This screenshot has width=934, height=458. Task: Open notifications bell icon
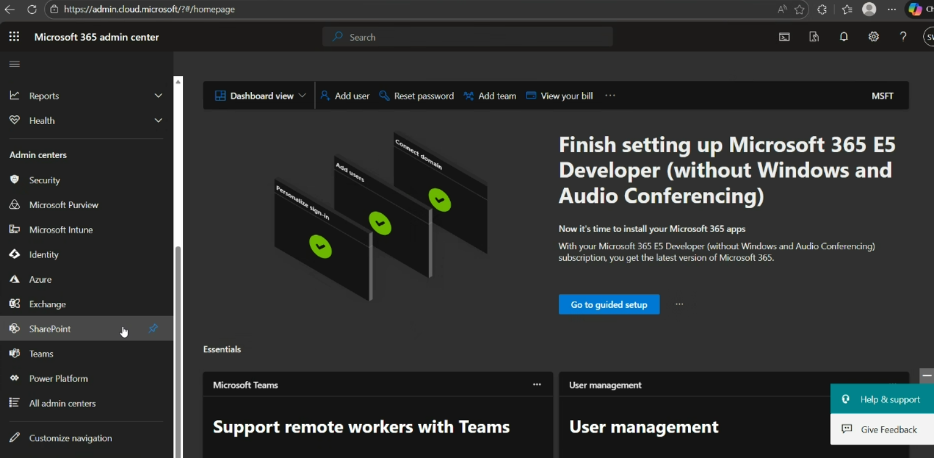click(844, 37)
